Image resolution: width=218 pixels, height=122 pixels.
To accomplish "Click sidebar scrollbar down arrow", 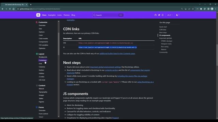I will pyautogui.click(x=59, y=117).
